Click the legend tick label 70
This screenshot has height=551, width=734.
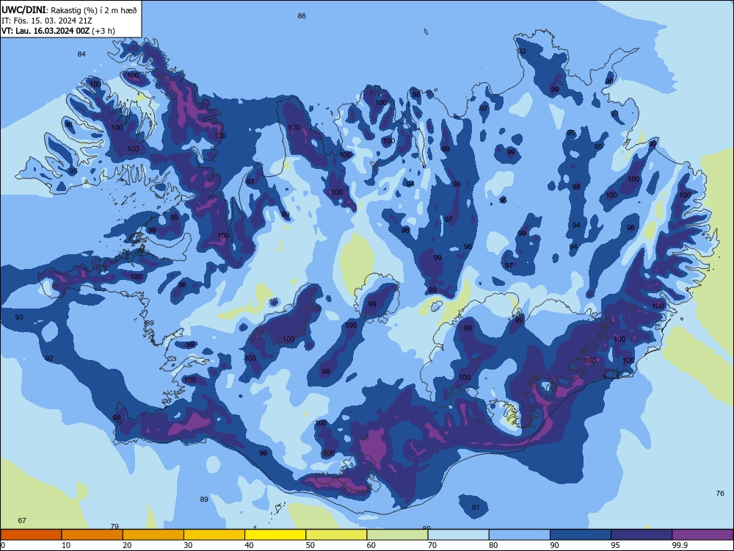[x=432, y=545]
